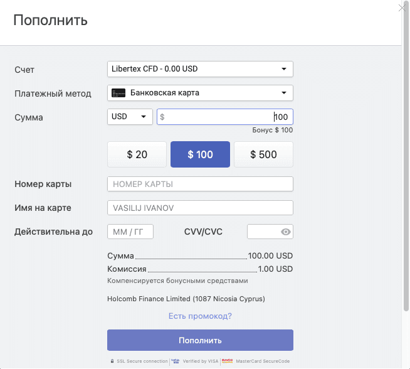Viewport: 410px width, 369px height.
Task: Expand the payment method dropdown arrow
Action: (x=283, y=94)
